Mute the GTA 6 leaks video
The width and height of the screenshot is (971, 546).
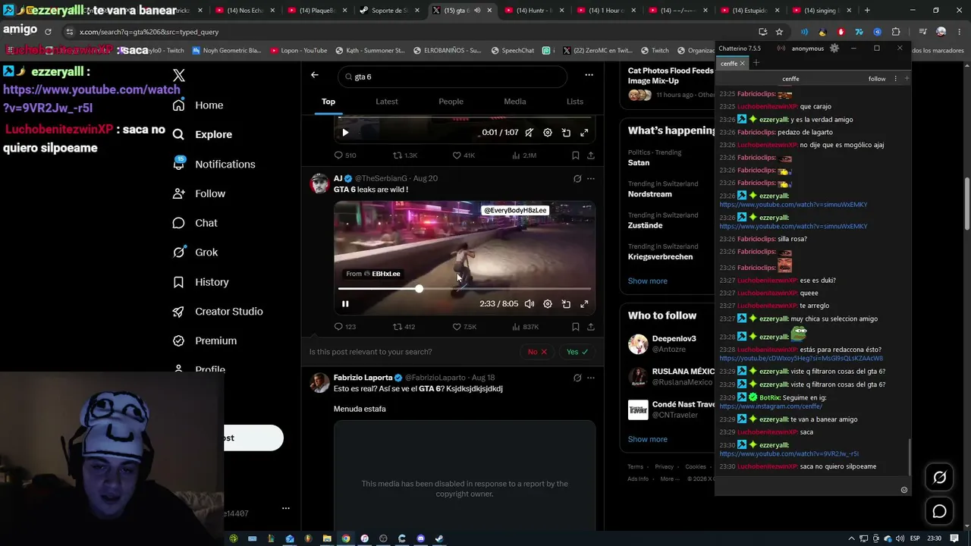529,304
